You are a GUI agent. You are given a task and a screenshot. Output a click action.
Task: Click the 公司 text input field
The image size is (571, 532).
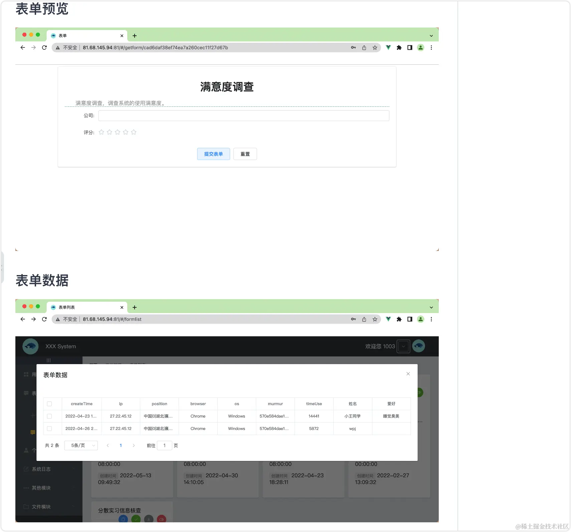(x=243, y=115)
